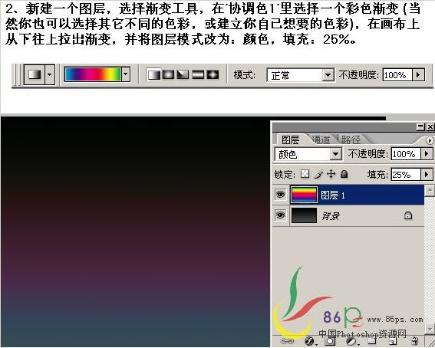Minimize the Layers panel
The width and height of the screenshot is (435, 348).
coord(420,127)
